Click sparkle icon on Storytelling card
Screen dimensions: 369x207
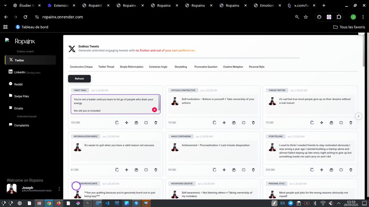(x=322, y=170)
